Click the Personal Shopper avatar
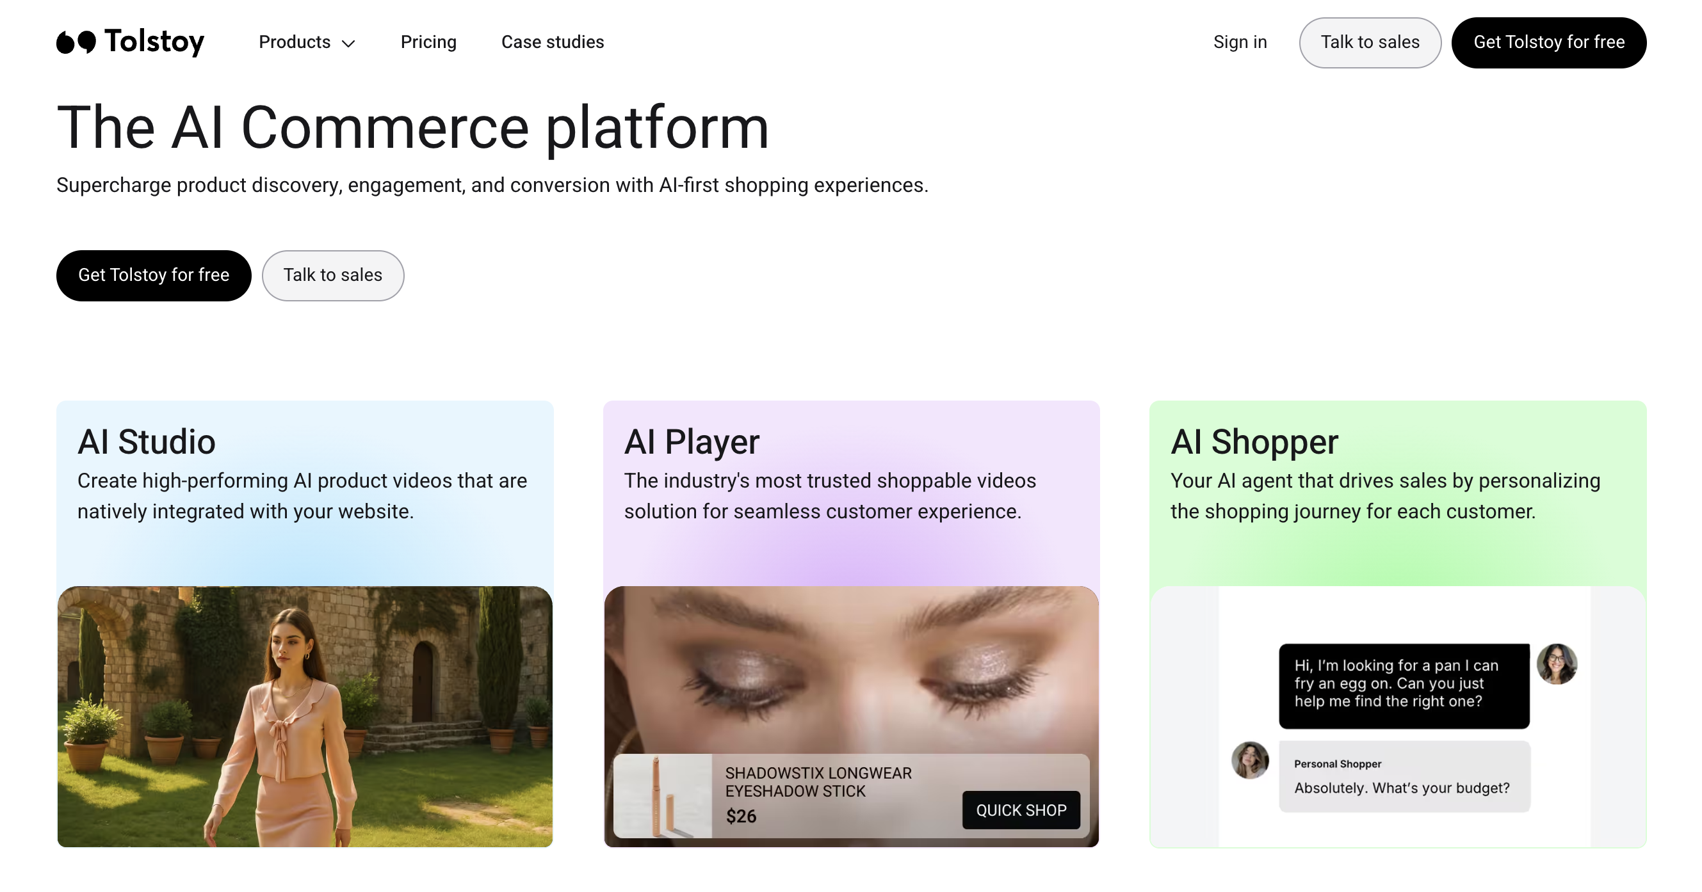The image size is (1702, 892). 1249,760
